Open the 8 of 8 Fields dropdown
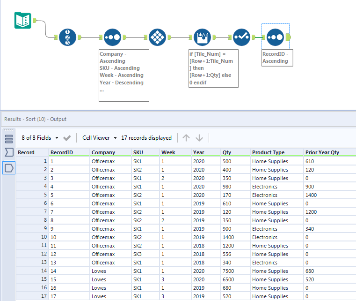This screenshot has height=301, width=356. coord(40,138)
